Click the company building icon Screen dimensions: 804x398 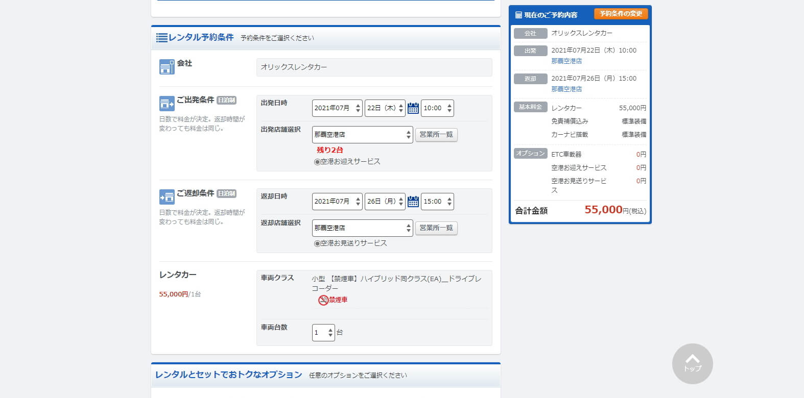click(167, 67)
